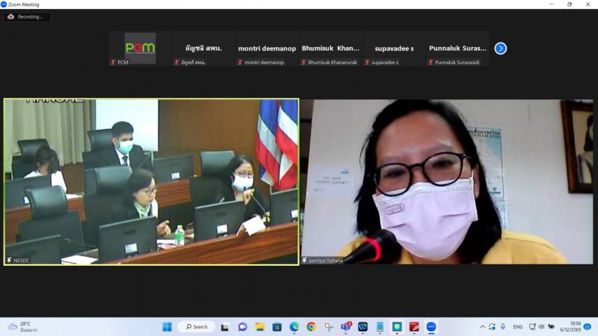The width and height of the screenshot is (598, 336).
Task: Click the sync icon in system tray
Action: click(492, 327)
